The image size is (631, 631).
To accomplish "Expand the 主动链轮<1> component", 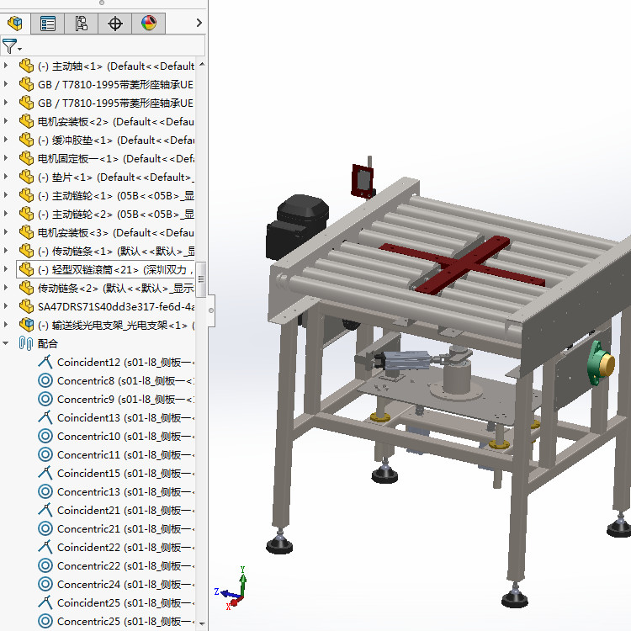I will [x=6, y=195].
